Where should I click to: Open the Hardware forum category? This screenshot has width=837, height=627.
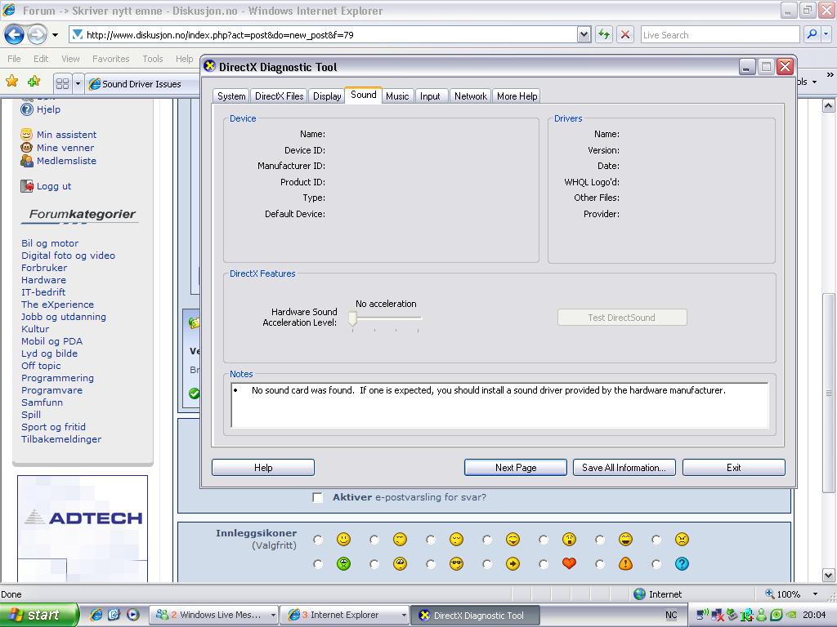pyautogui.click(x=44, y=280)
